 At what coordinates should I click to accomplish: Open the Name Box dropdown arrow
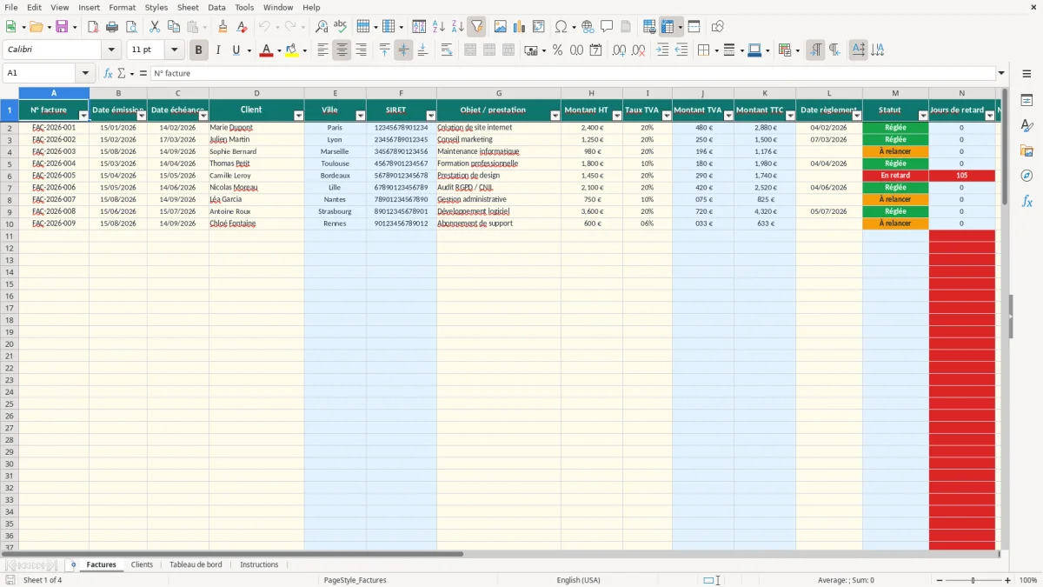(x=85, y=74)
